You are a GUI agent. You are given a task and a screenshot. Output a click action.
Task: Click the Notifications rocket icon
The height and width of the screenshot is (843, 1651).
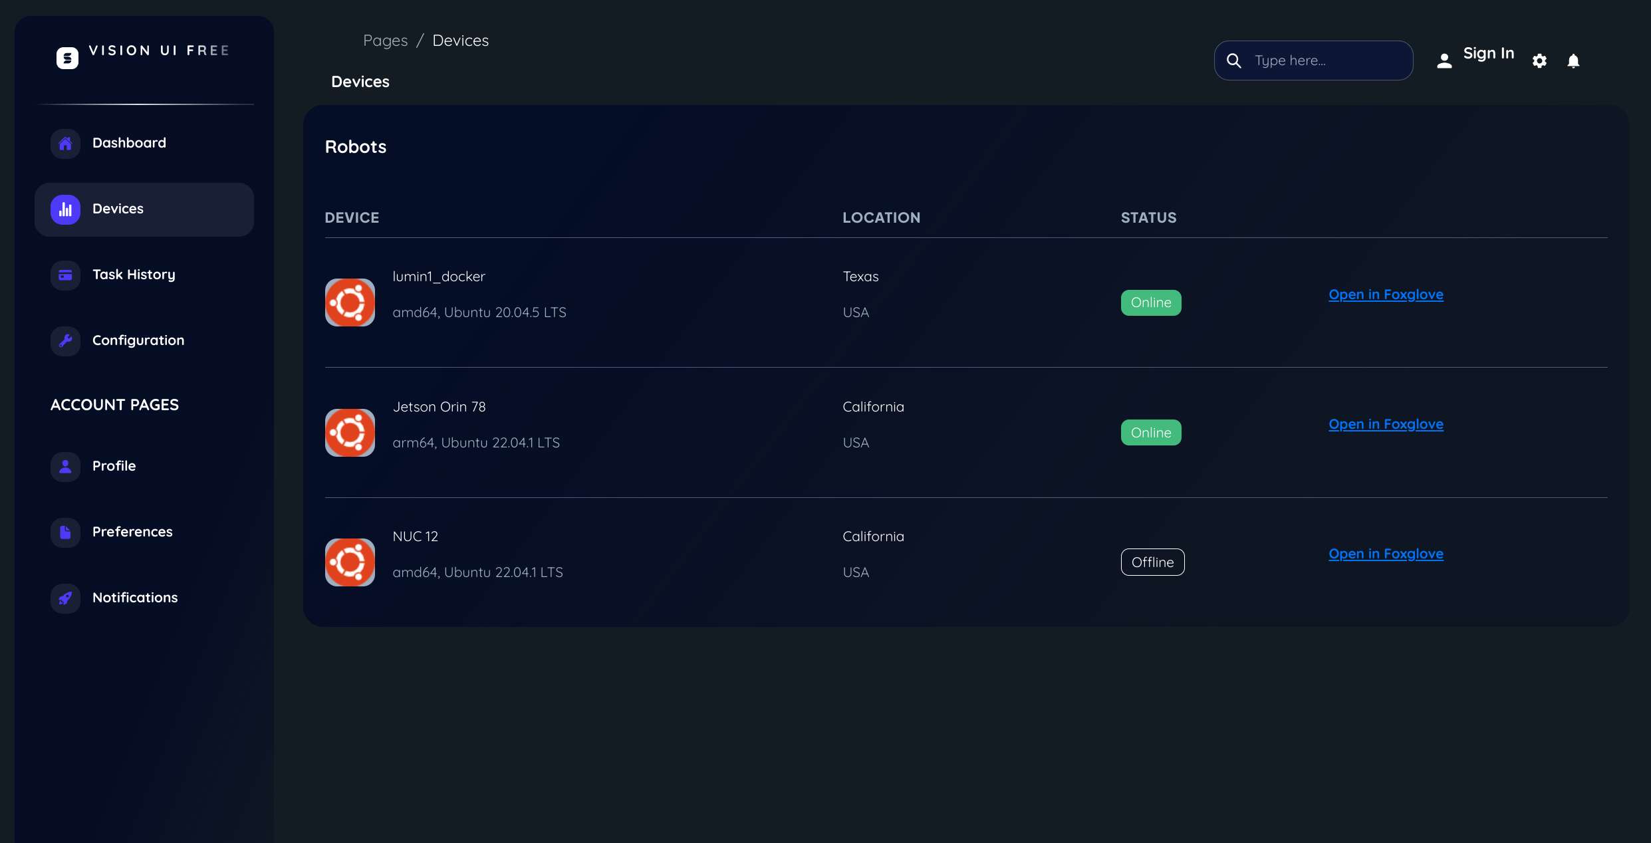coord(65,598)
